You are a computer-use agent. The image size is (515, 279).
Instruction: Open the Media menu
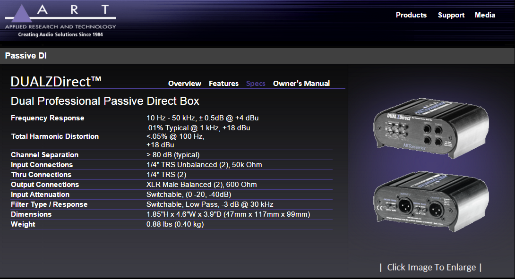coord(485,15)
